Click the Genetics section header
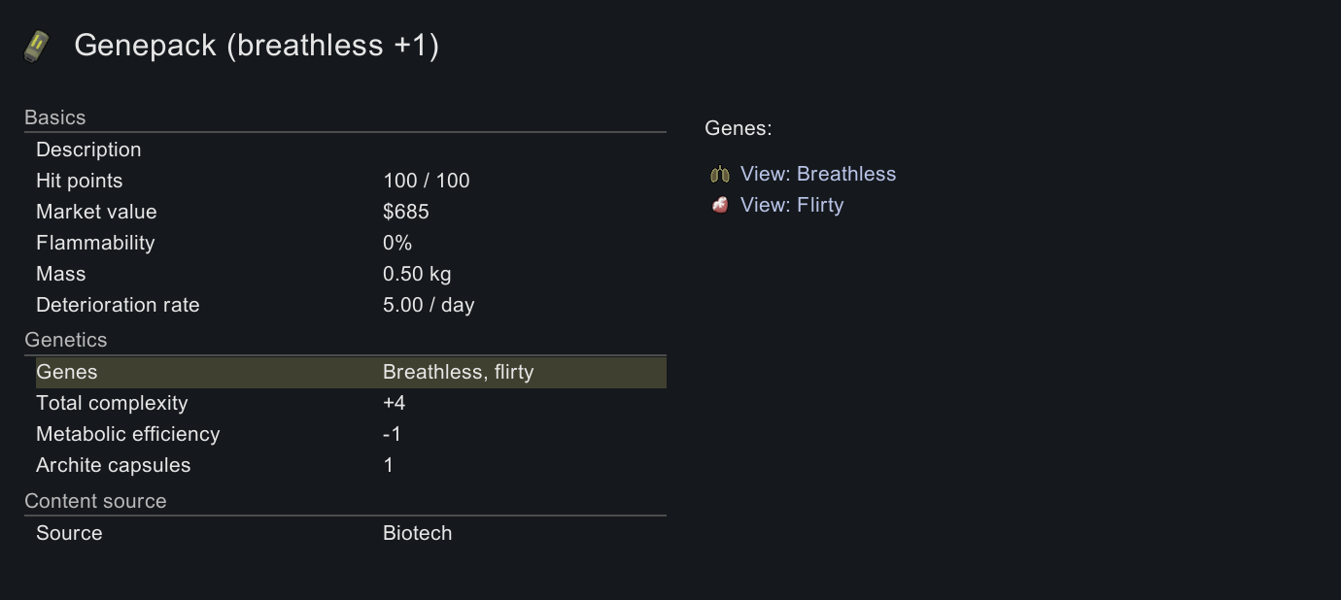 (x=66, y=340)
